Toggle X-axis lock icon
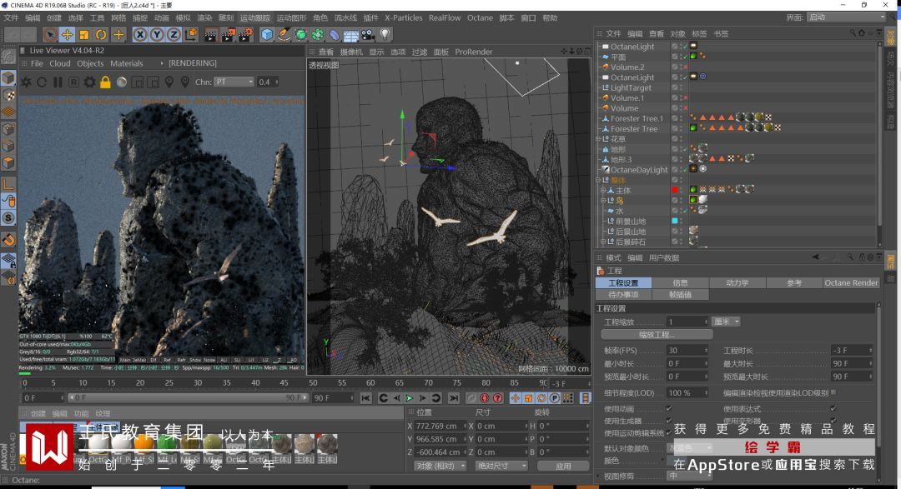The height and width of the screenshot is (489, 901). [x=139, y=34]
